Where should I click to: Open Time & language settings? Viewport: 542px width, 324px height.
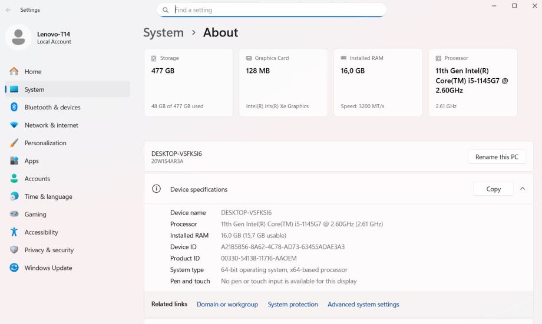coord(48,196)
